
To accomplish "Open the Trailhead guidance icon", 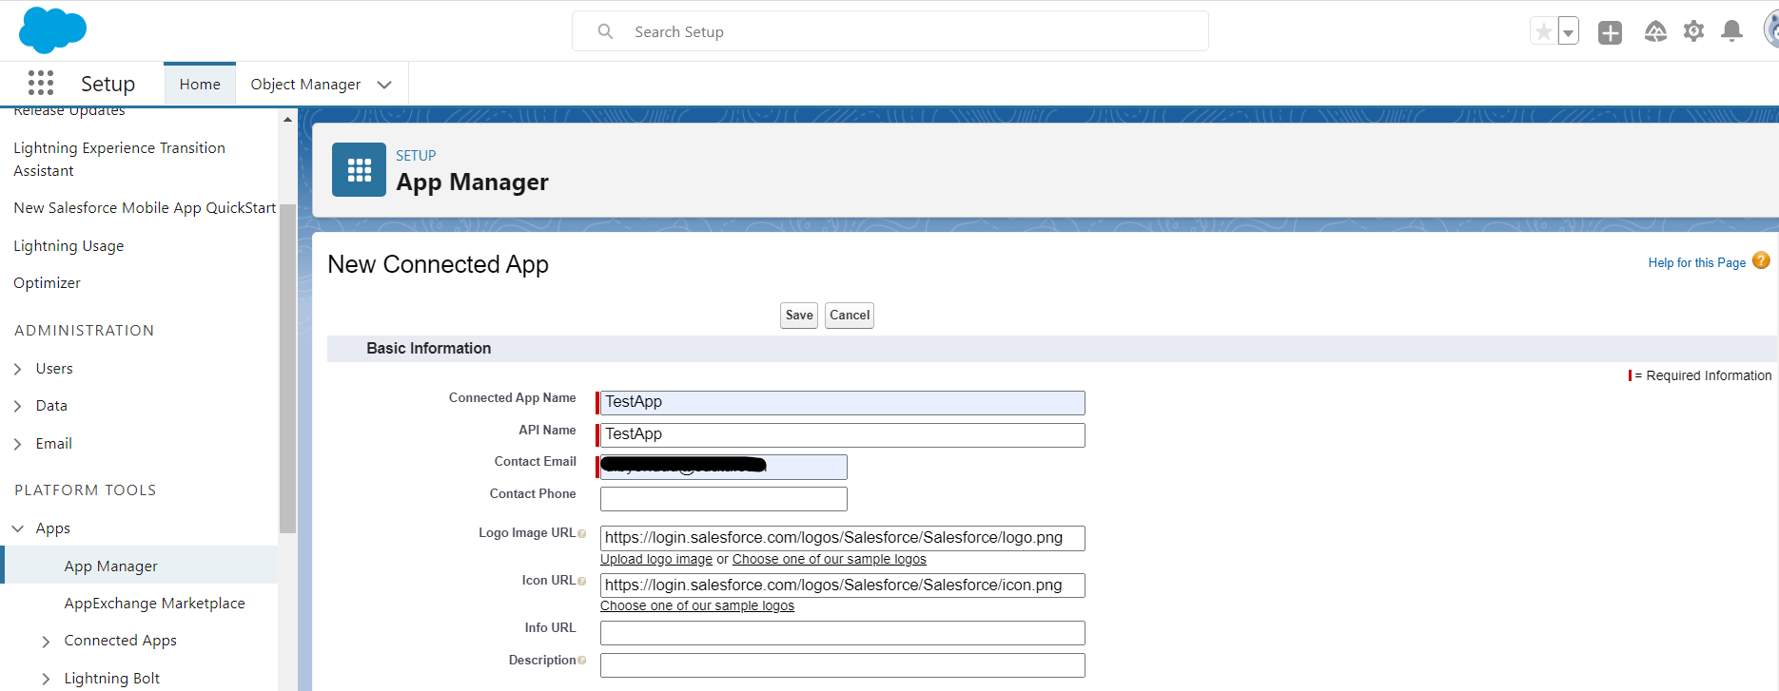I will (x=1655, y=32).
